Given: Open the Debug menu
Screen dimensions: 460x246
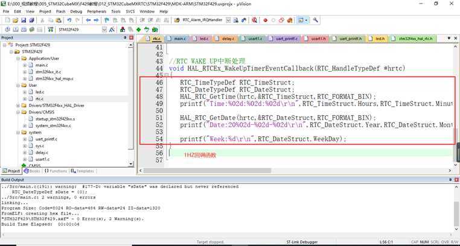Looking at the screenshot, I should [76, 11].
